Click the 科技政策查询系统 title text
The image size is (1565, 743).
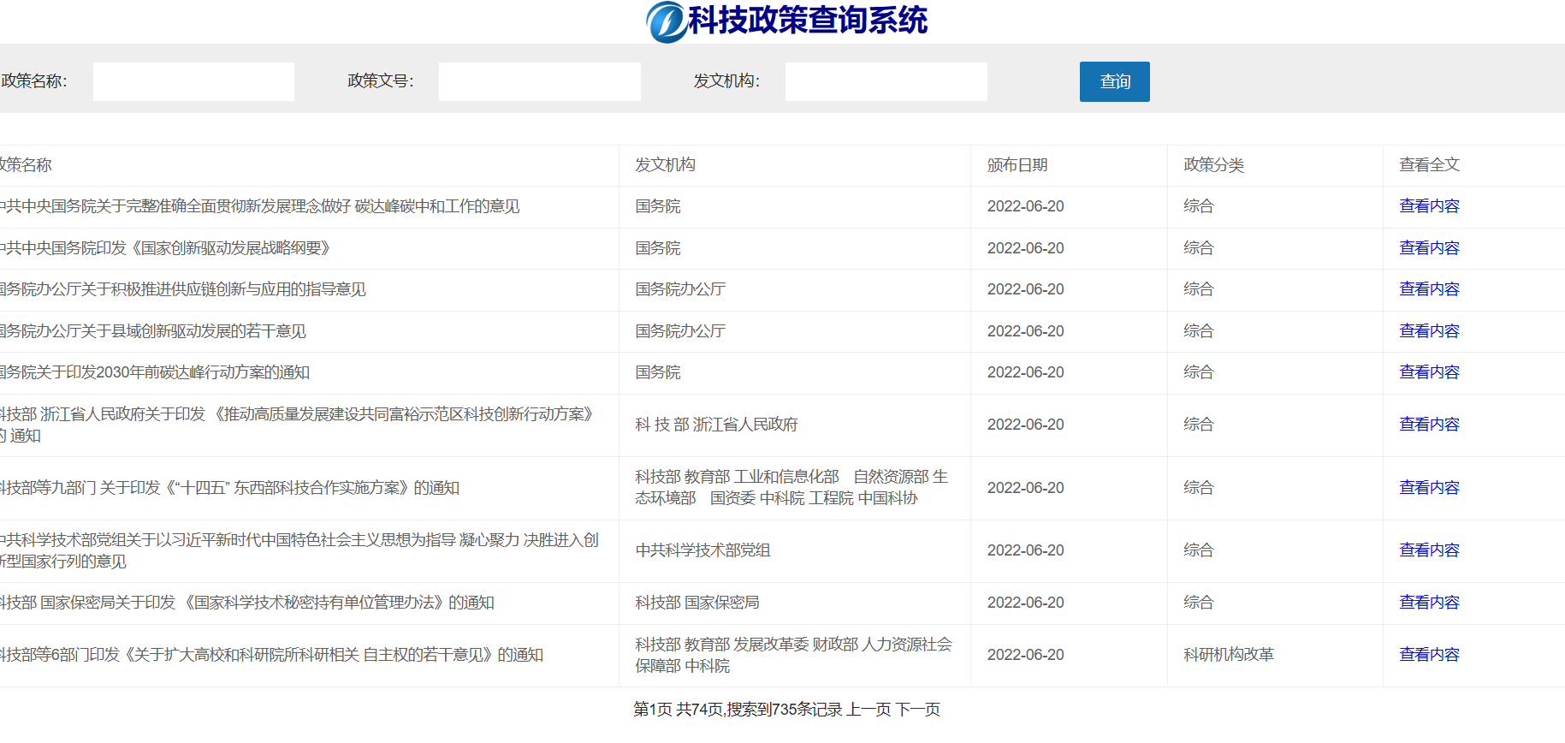[808, 21]
